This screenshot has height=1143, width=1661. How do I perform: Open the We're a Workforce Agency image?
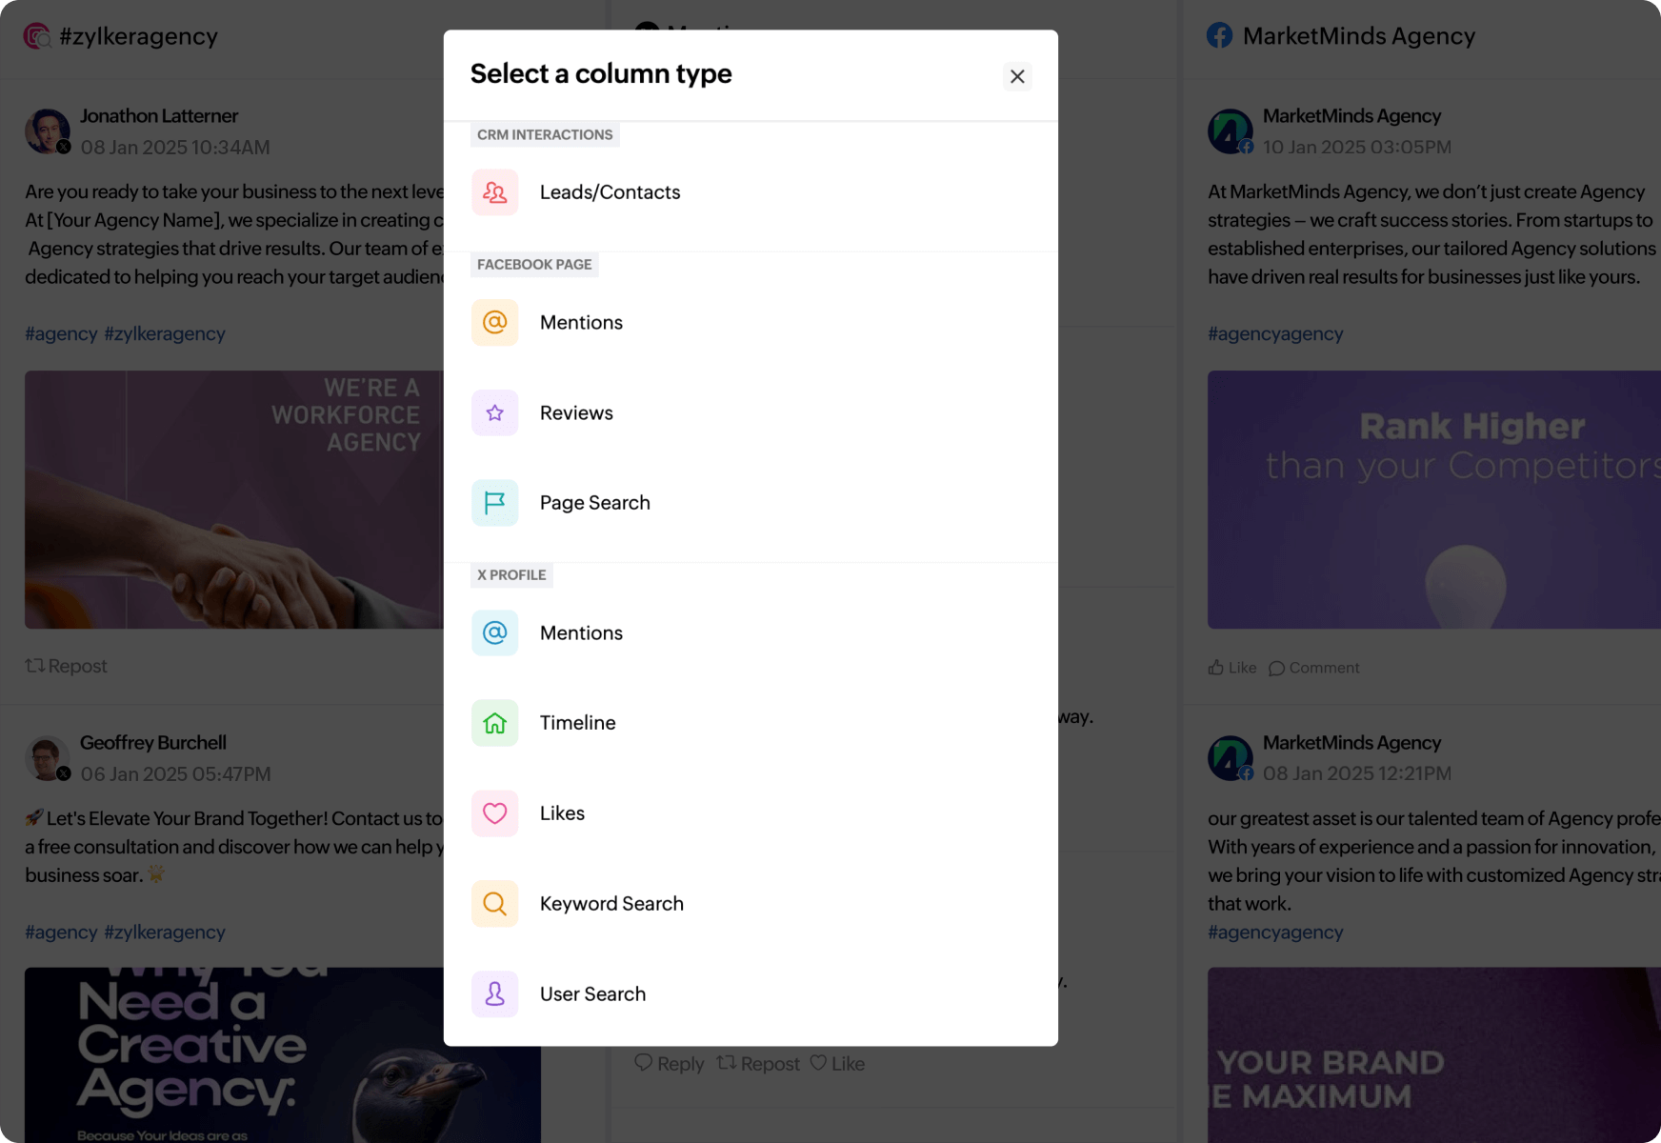[x=234, y=499]
